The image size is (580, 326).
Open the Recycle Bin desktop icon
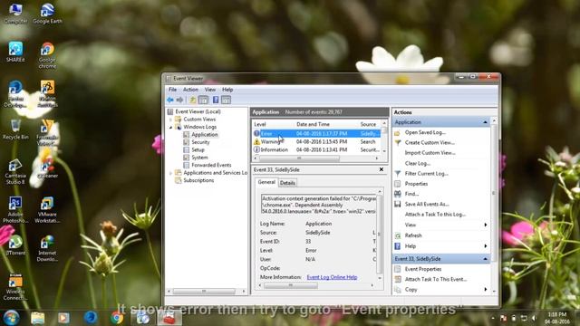[15, 129]
